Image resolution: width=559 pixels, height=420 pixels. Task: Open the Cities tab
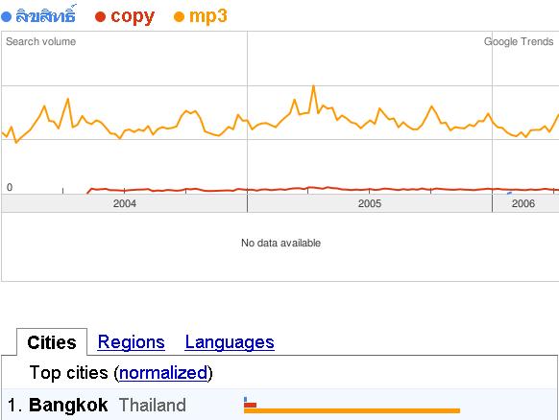pos(52,342)
